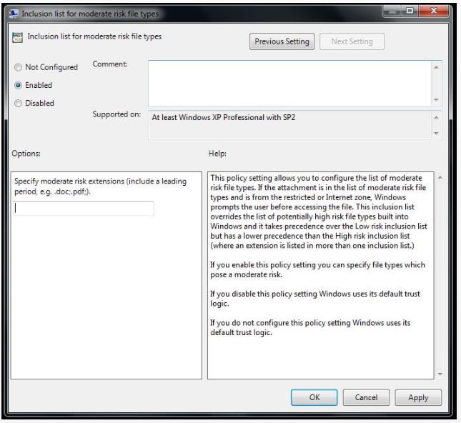The image size is (461, 423).
Task: Click the Comment box scroll up arrow
Action: 436,67
